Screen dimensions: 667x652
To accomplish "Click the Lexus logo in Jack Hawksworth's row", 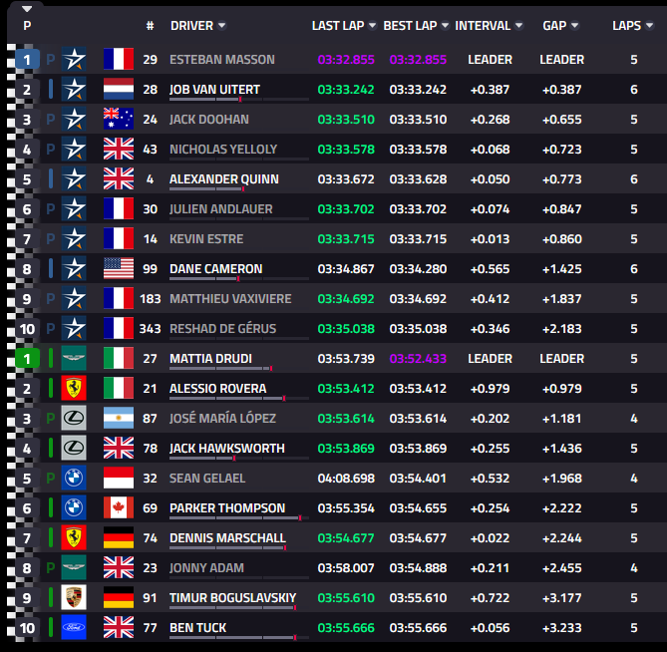I will pos(74,448).
